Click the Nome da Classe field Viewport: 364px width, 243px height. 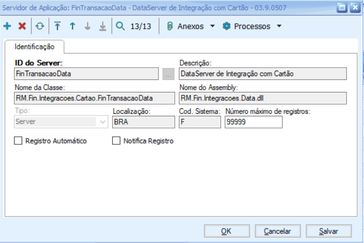click(94, 98)
